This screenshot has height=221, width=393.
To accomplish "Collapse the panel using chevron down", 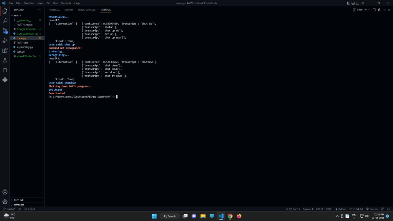I will click(384, 10).
